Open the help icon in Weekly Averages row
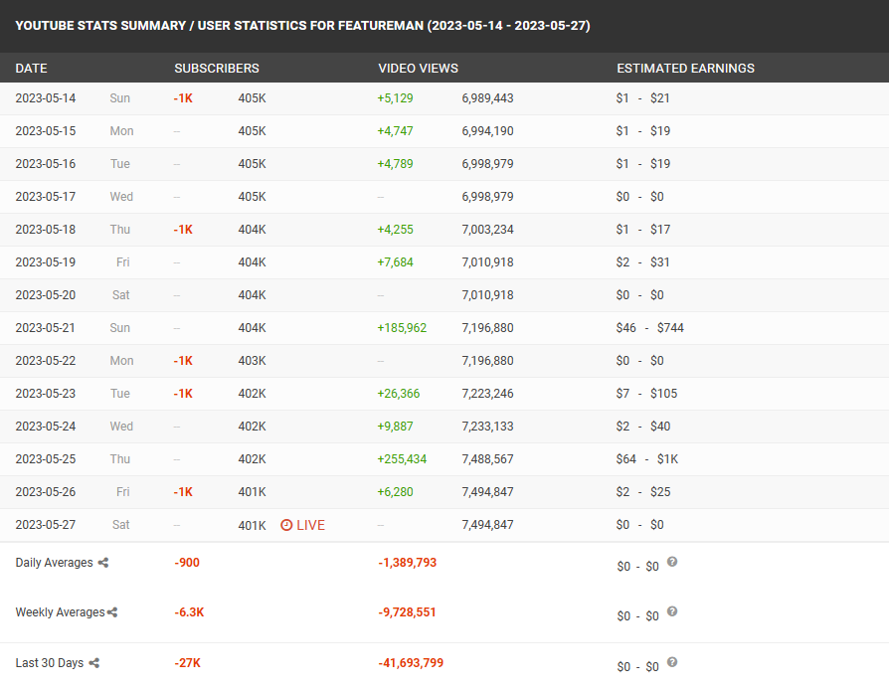Viewport: 889px width, 690px height. (x=672, y=611)
